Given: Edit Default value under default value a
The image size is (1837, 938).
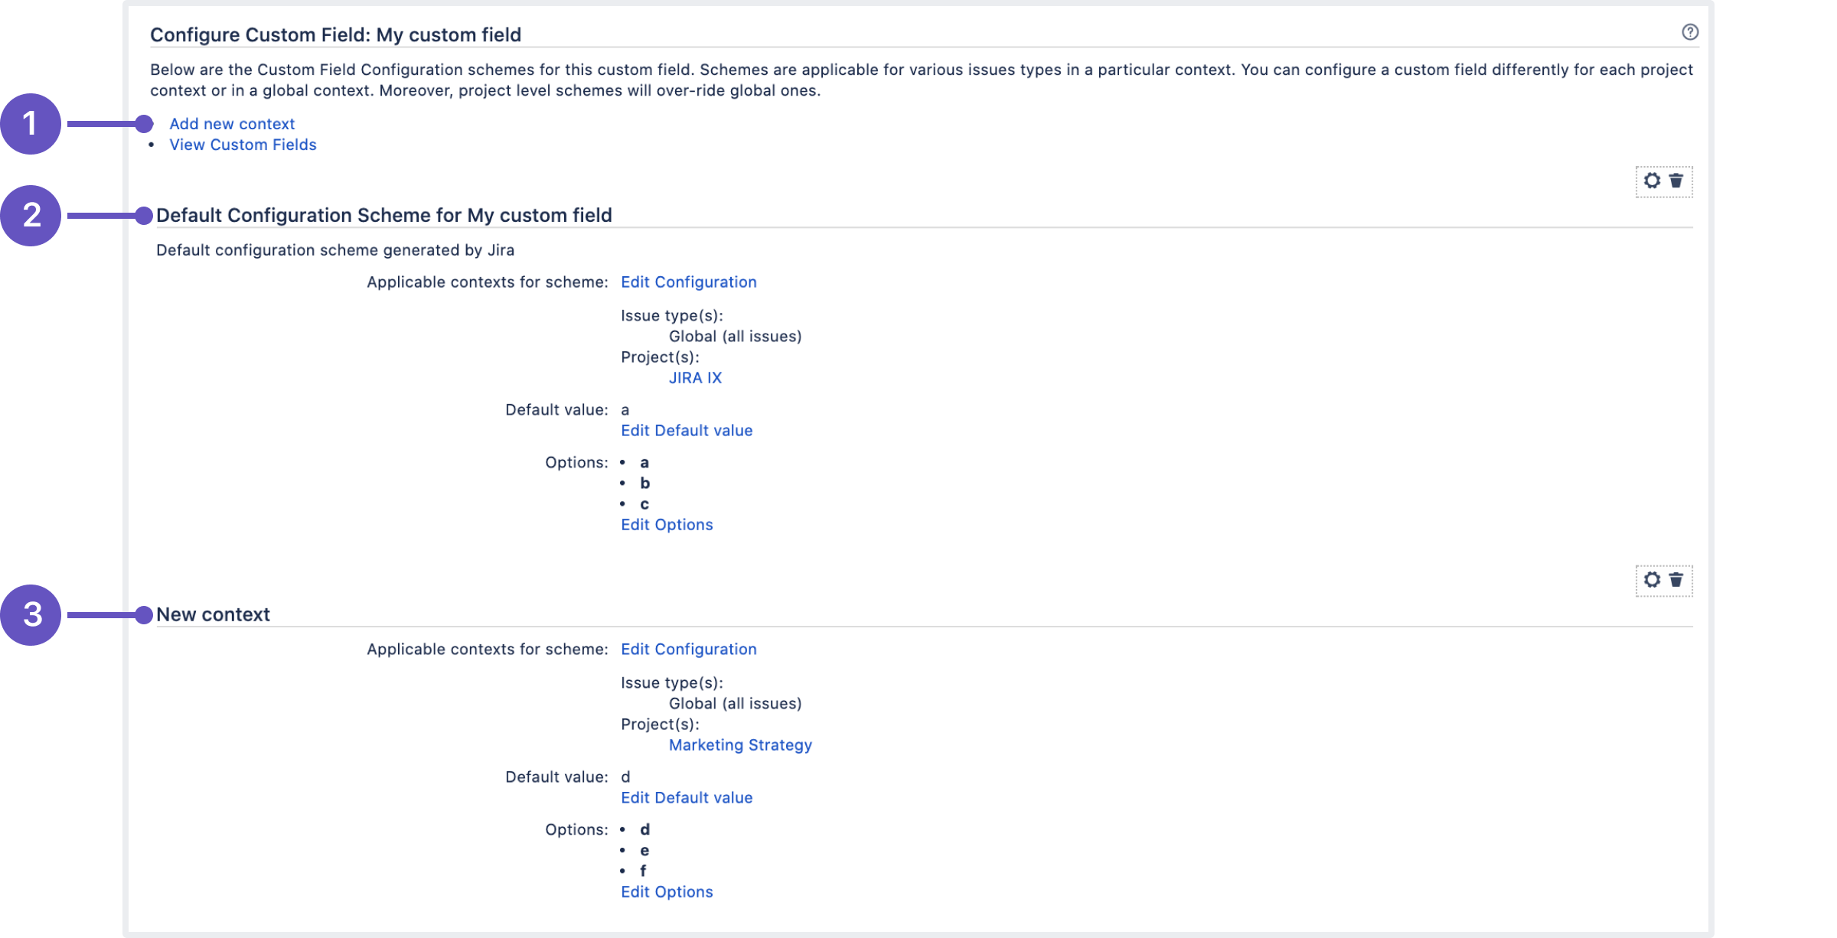Looking at the screenshot, I should coord(687,431).
